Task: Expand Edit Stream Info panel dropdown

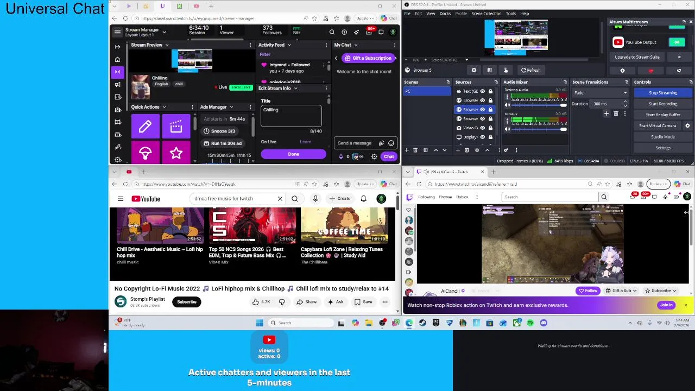Action: [295, 89]
